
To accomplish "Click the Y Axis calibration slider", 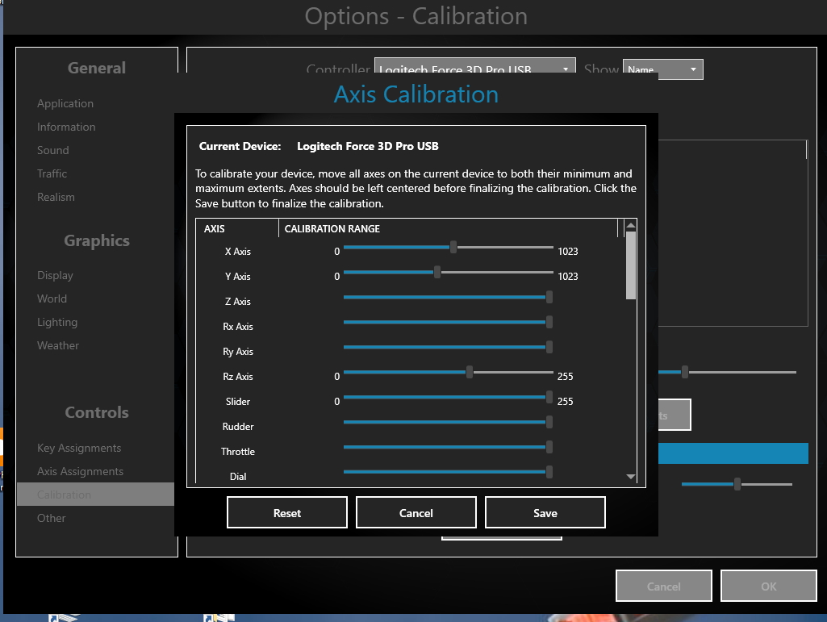I will point(449,272).
